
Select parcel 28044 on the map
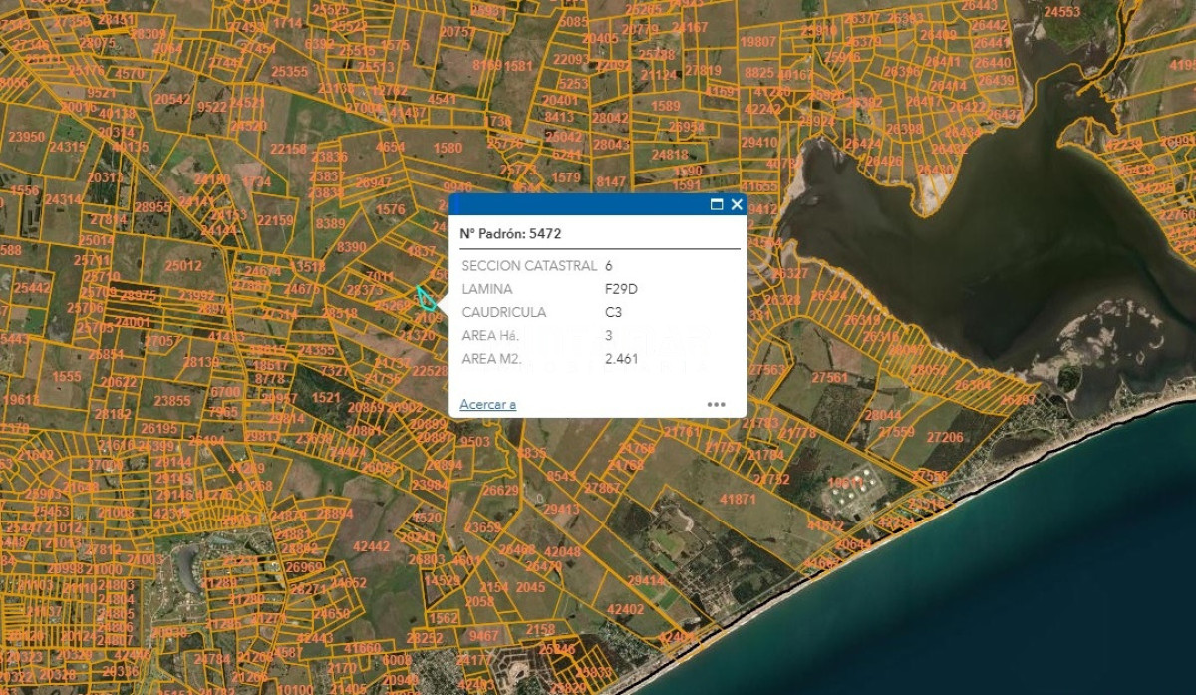(x=883, y=415)
